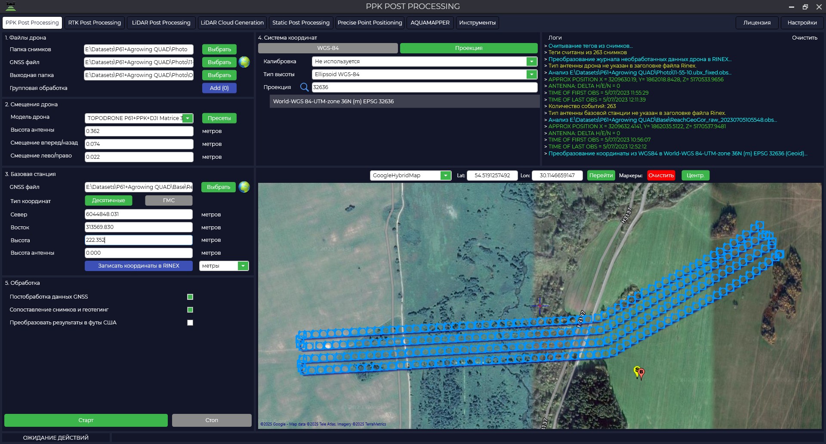The image size is (826, 444).
Task: Open Static Post Processing tab
Action: click(x=301, y=23)
